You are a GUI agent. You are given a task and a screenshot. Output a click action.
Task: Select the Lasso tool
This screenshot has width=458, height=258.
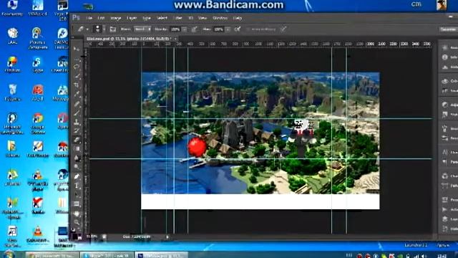(77, 67)
